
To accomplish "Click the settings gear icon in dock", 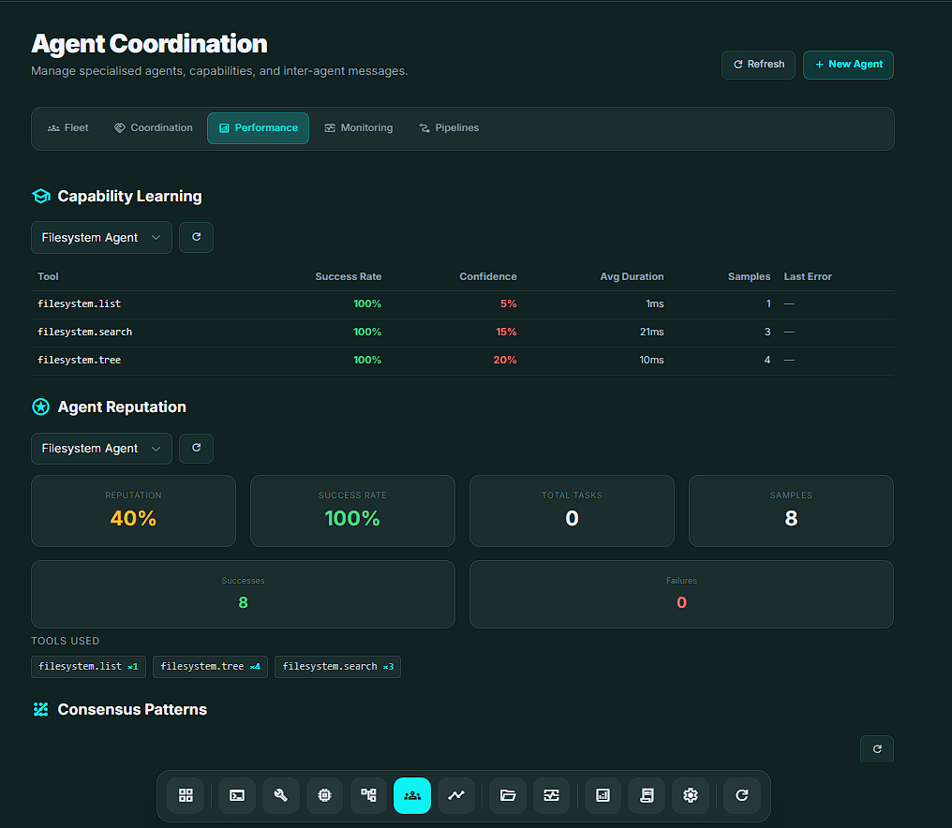I will click(691, 795).
